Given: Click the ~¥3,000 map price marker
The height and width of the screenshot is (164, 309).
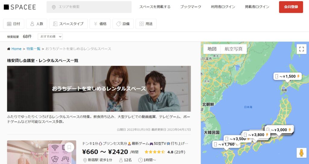Looking at the screenshot, I should 279,130.
